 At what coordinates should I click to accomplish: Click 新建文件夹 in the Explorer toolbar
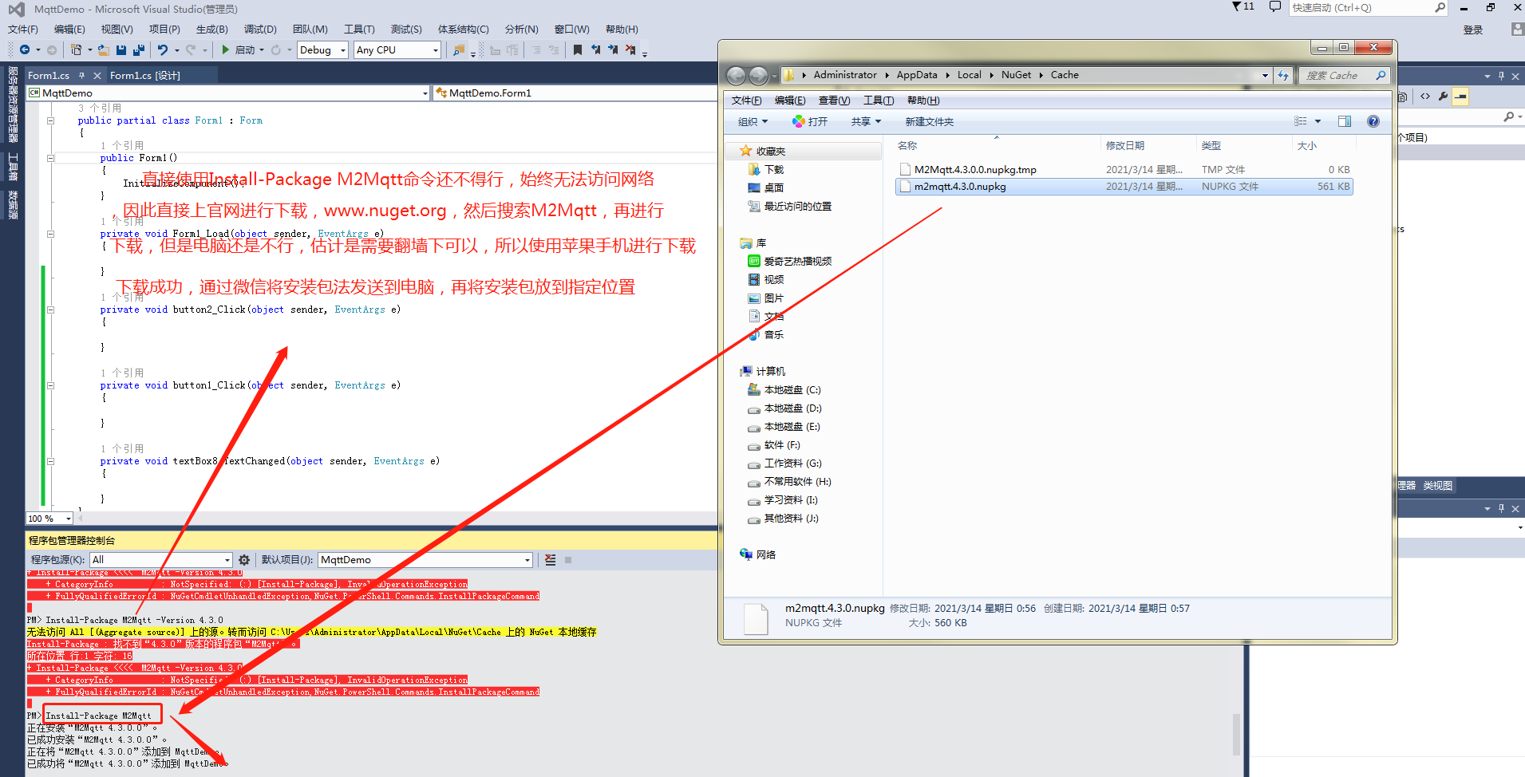click(929, 122)
